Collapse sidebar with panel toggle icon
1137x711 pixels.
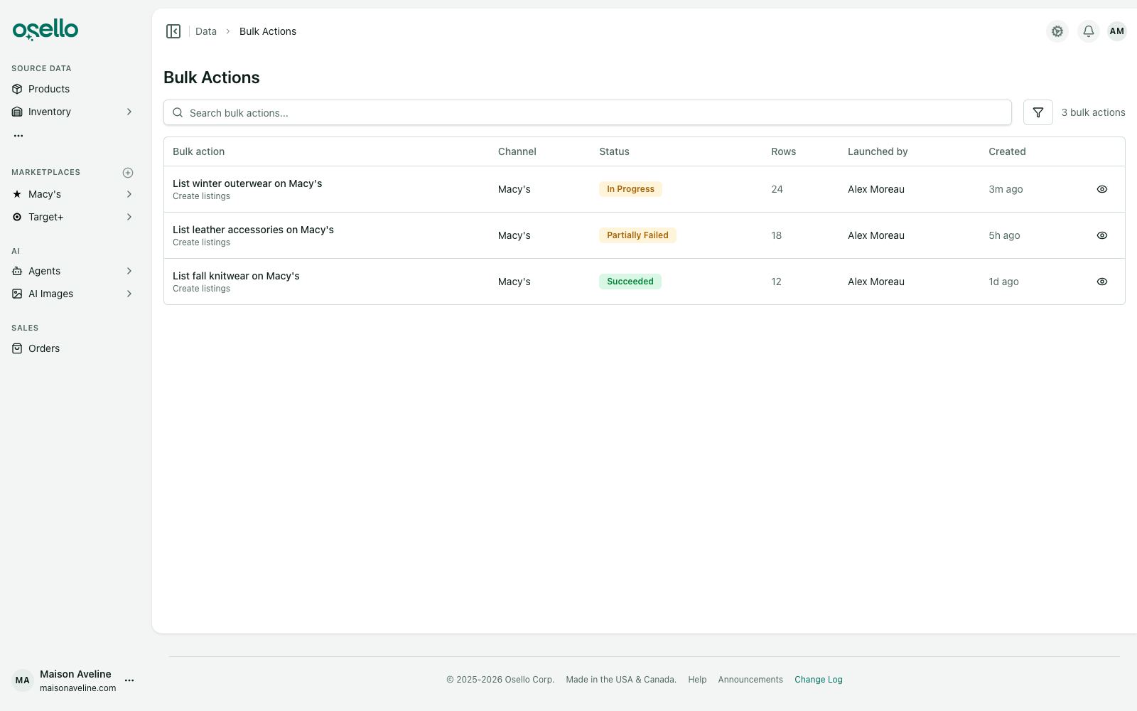click(x=173, y=31)
